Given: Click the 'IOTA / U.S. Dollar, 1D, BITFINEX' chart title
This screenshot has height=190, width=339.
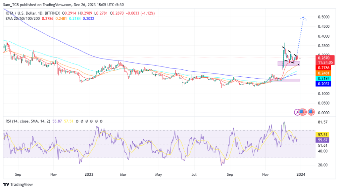Looking at the screenshot, I should point(33,13).
